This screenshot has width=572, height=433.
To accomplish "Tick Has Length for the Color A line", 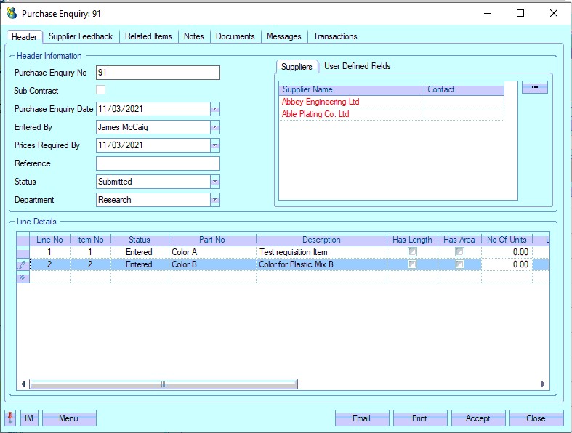I will pos(412,252).
